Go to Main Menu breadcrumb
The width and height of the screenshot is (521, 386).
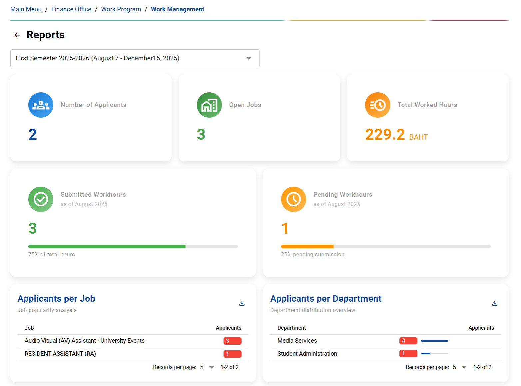[26, 9]
